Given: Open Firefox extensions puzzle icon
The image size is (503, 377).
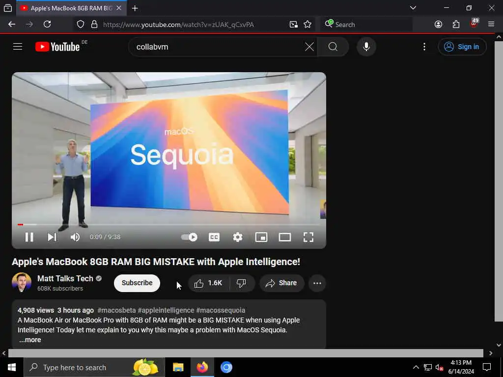Looking at the screenshot, I should coord(456,25).
